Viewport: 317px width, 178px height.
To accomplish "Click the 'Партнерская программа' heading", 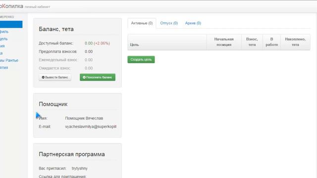I will (x=72, y=154).
